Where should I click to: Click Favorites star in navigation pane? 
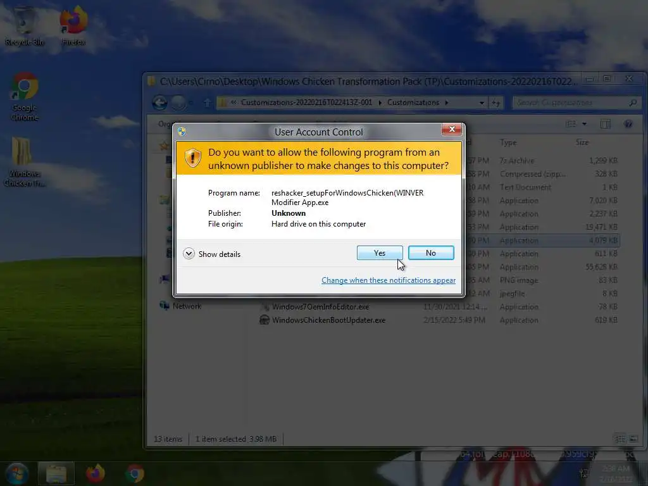click(x=164, y=146)
